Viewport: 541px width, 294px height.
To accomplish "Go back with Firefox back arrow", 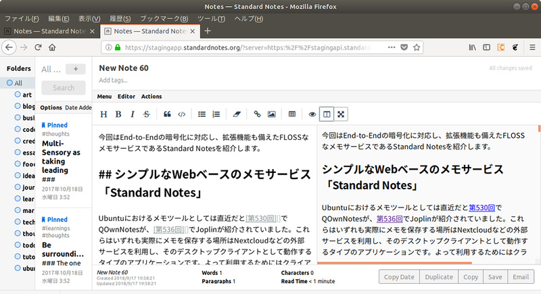I will pyautogui.click(x=9, y=47).
